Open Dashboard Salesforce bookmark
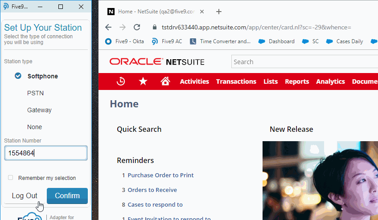 coord(276,41)
